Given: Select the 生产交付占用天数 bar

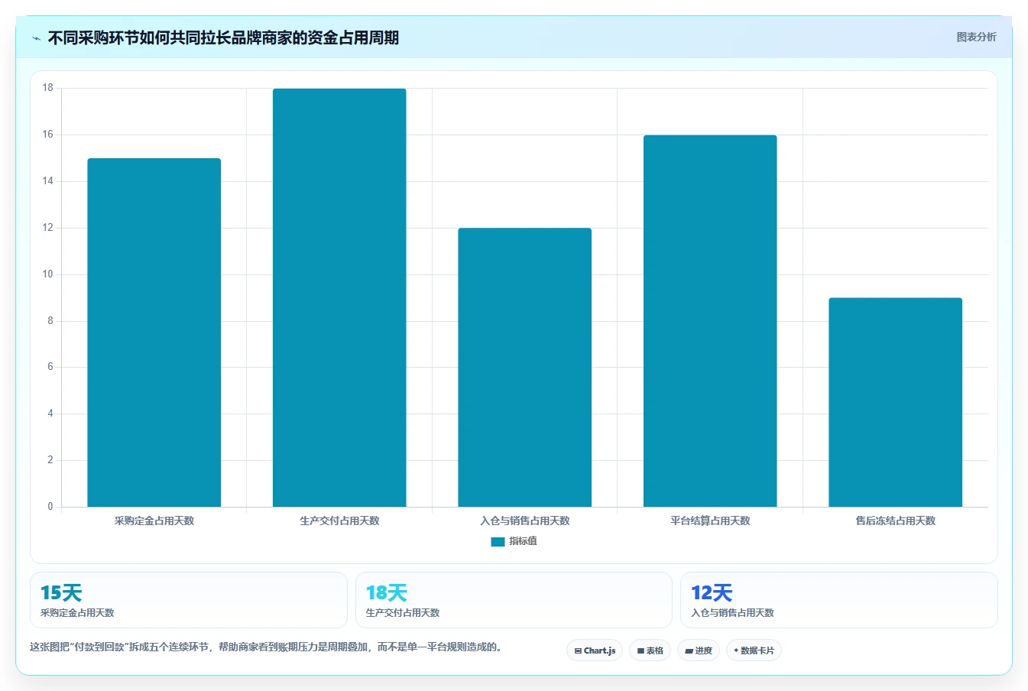Looking at the screenshot, I should click(339, 297).
